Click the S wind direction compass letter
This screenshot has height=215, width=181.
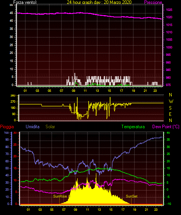pyautogui.click(x=170, y=108)
